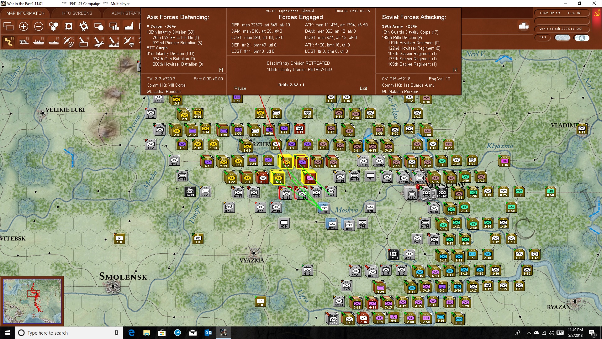602x339 pixels.
Task: Click the fortification square-bracket icon
Action: point(69,26)
